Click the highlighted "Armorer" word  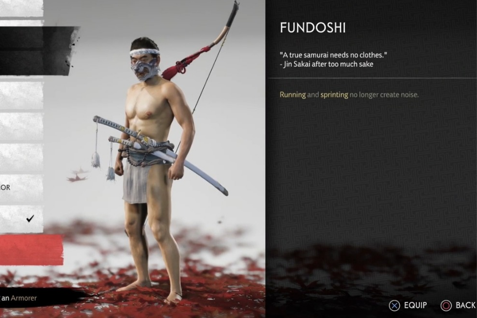[24, 298]
